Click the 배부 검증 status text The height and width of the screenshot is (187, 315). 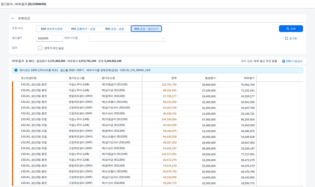(259, 61)
